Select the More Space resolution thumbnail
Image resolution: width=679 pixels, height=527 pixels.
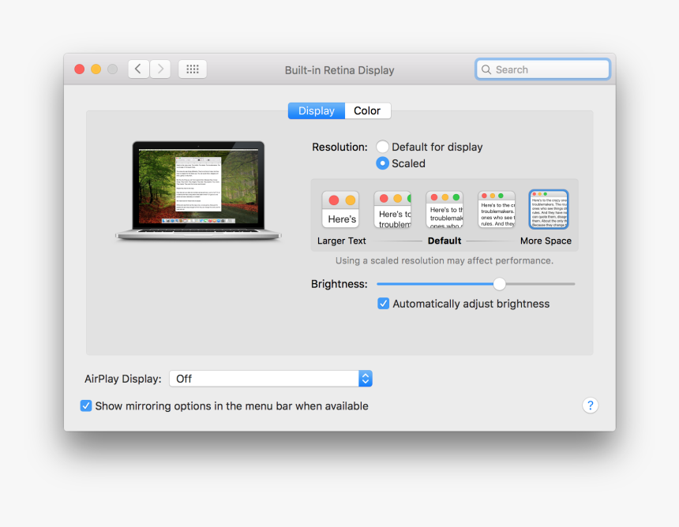[548, 208]
